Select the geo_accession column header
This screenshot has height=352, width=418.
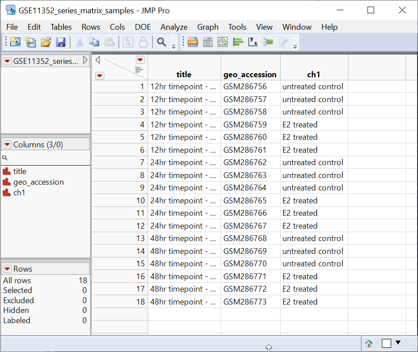(250, 75)
